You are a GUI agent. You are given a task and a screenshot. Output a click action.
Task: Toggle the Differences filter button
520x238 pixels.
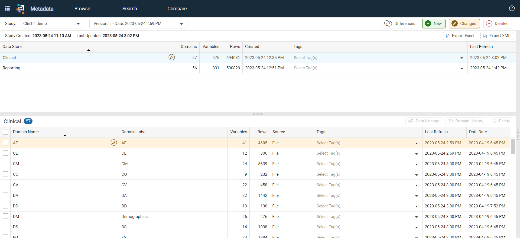point(400,24)
